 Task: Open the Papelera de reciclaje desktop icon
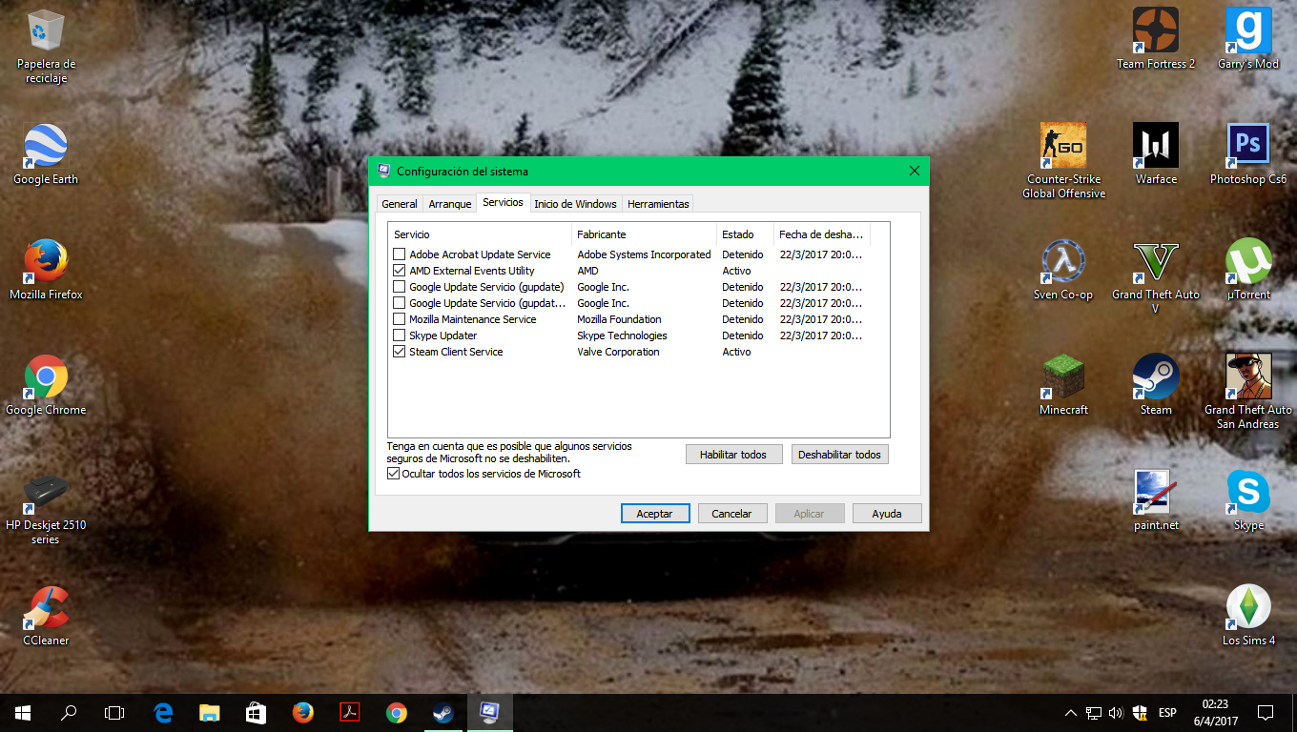(46, 47)
